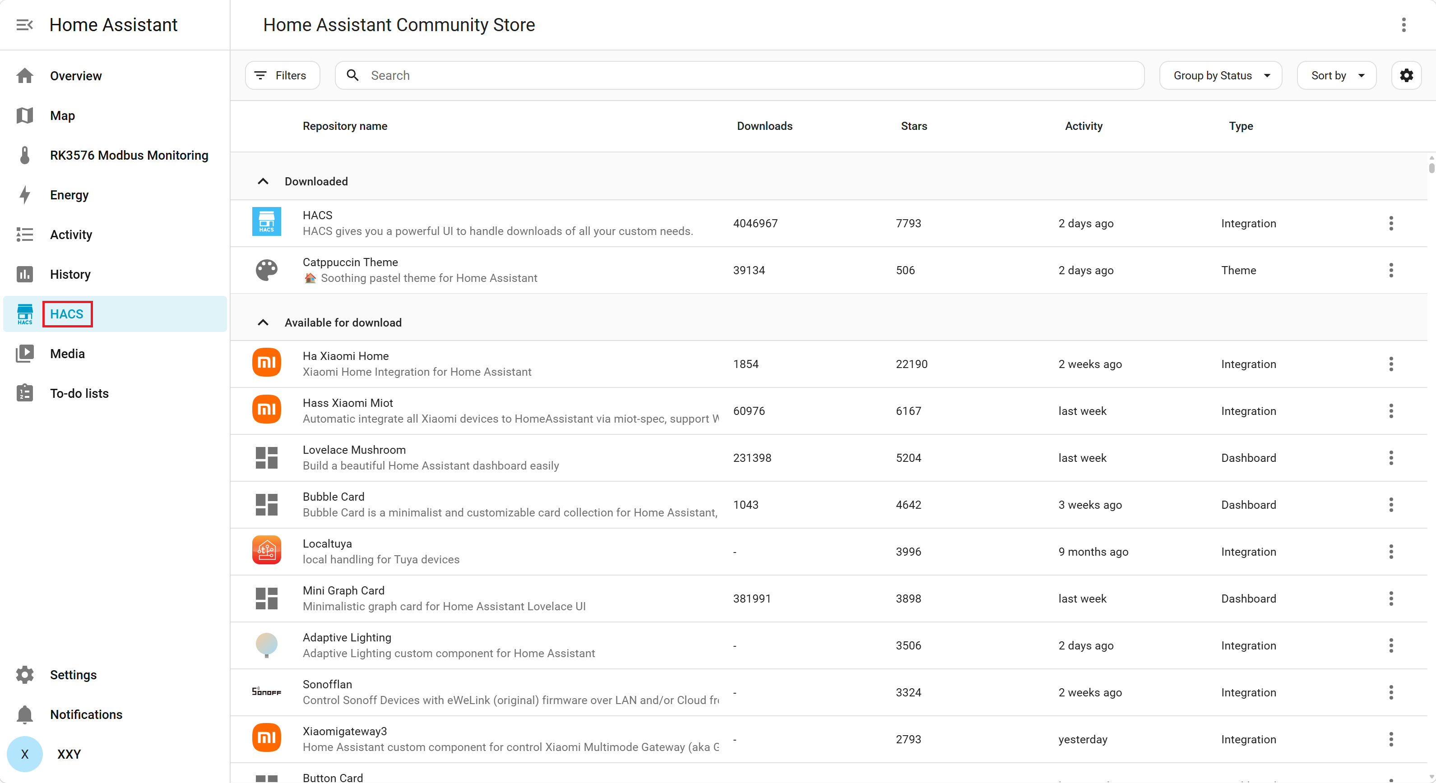Open table column settings gear
This screenshot has height=783, width=1436.
(1407, 75)
